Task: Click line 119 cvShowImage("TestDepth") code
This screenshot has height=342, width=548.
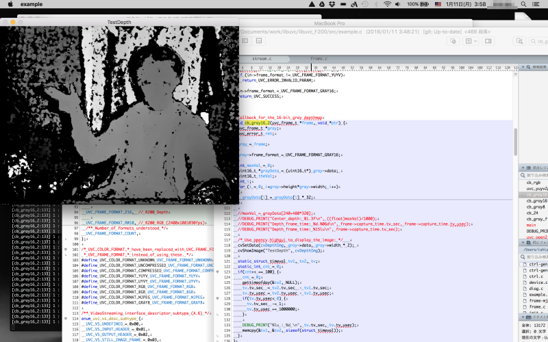Action: click(x=282, y=250)
